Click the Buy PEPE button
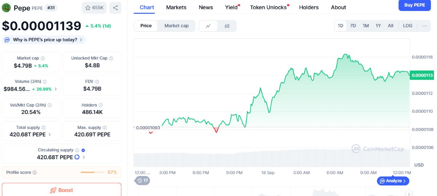The width and height of the screenshot is (437, 196). (x=414, y=5)
